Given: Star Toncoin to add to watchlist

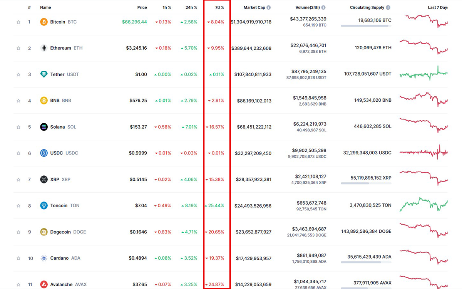Looking at the screenshot, I should [x=18, y=206].
